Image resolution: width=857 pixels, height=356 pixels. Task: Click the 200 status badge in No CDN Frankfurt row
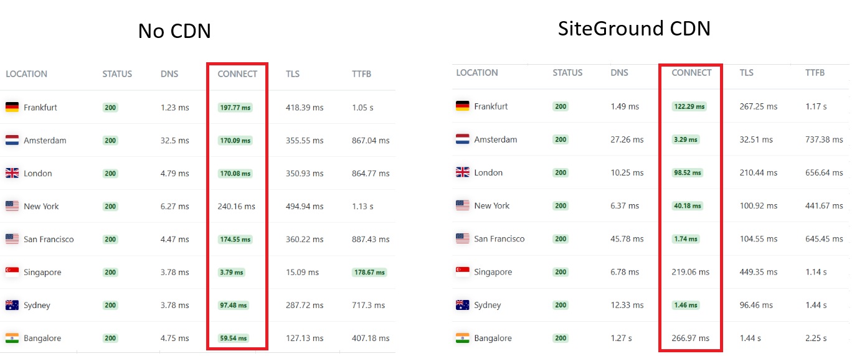click(110, 107)
